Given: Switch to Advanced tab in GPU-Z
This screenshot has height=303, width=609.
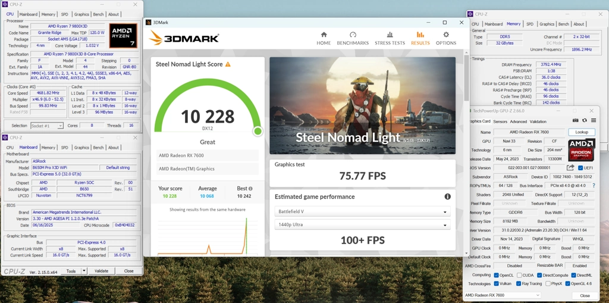Looking at the screenshot, I should [518, 121].
